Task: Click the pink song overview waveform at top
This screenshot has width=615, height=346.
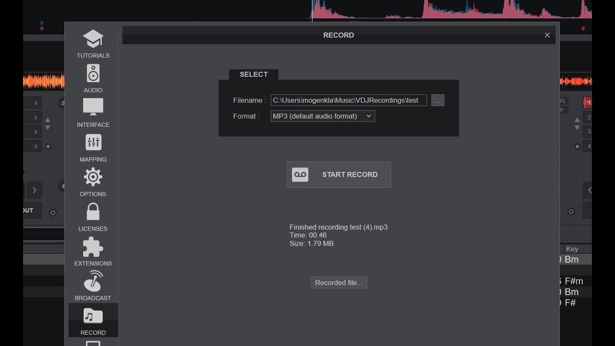Action: click(452, 9)
